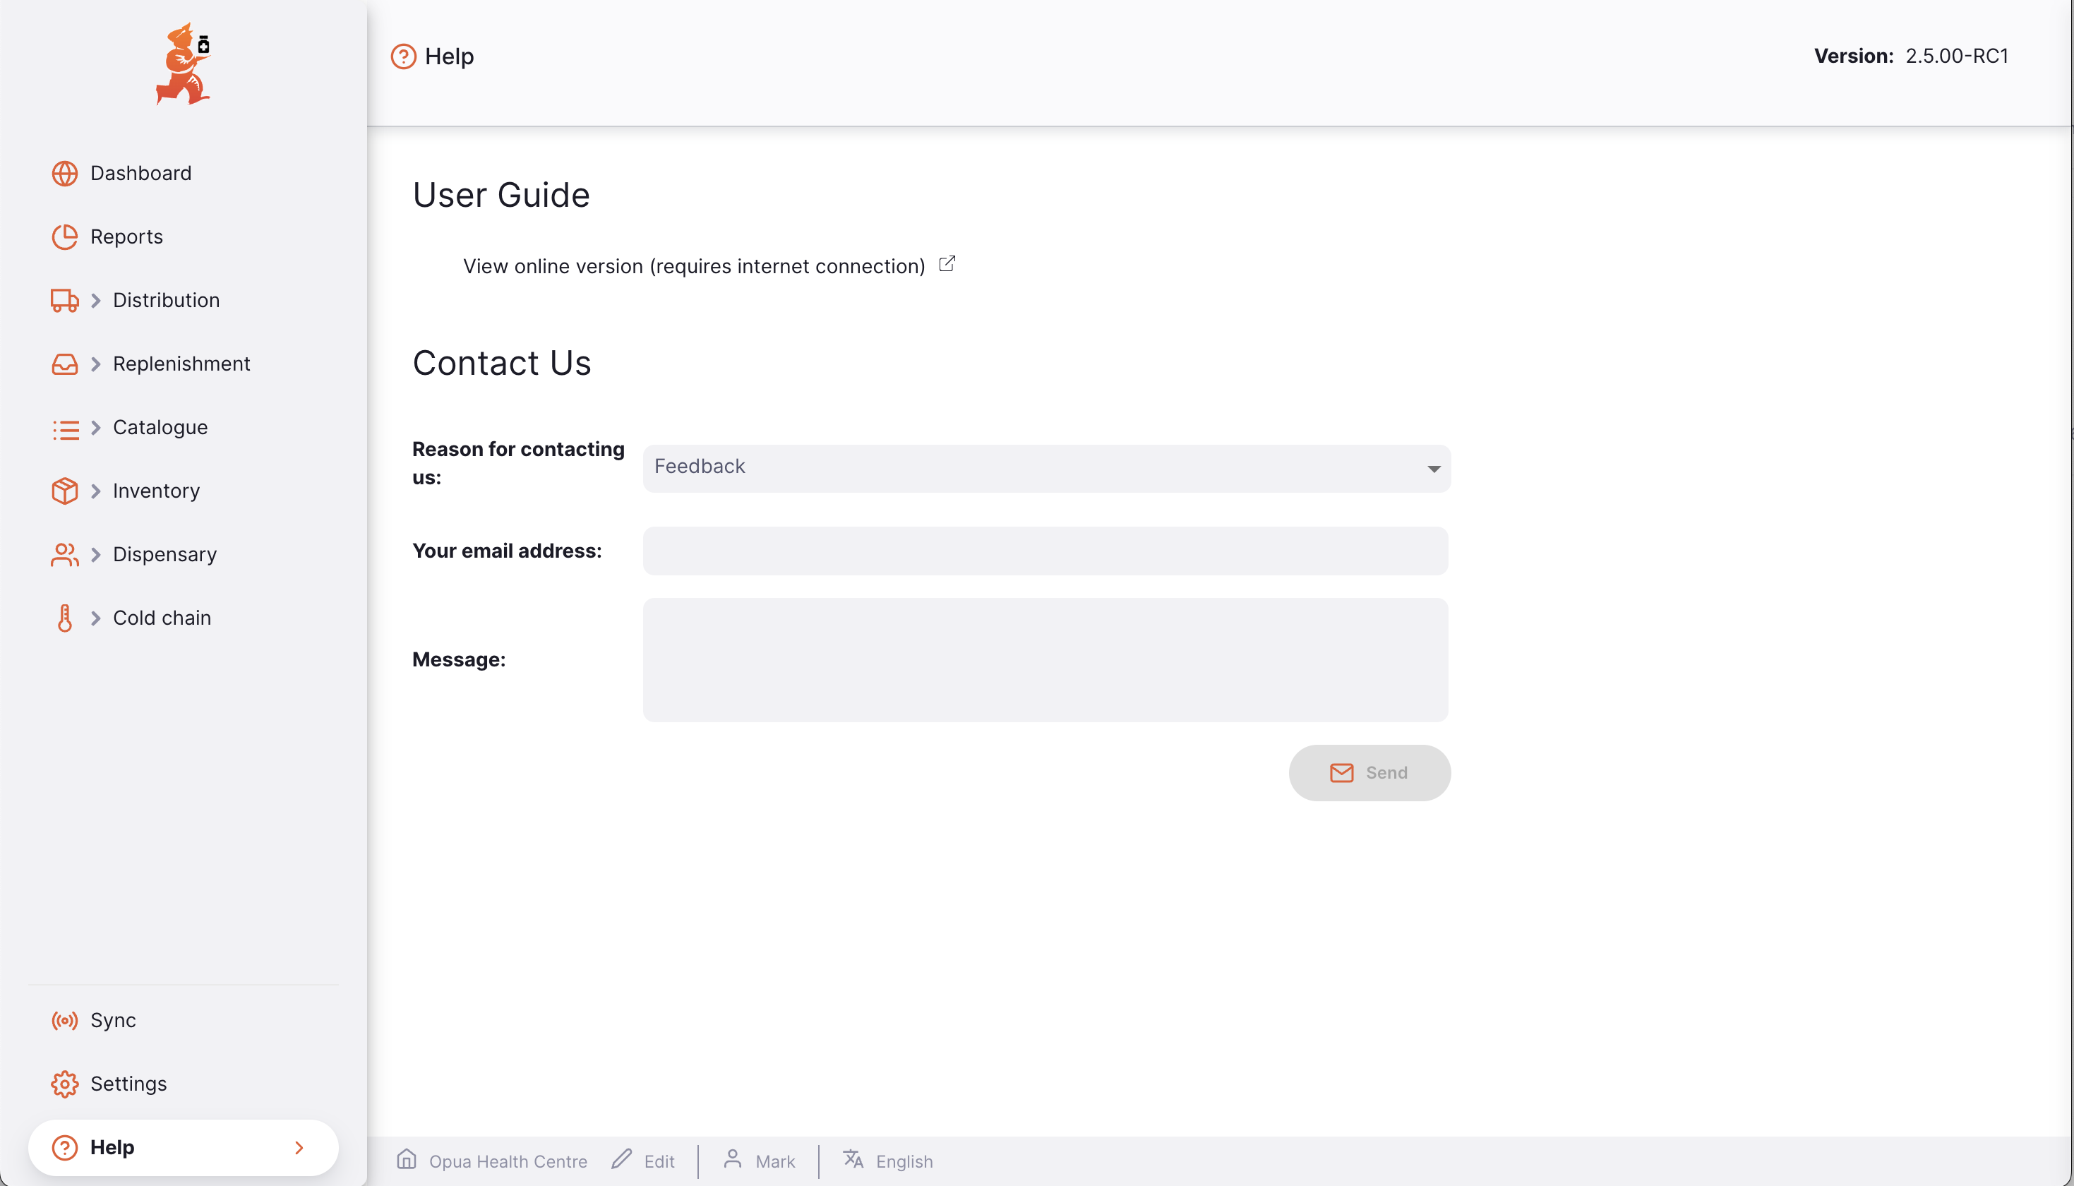Click the Sync broadcast icon

64,1021
